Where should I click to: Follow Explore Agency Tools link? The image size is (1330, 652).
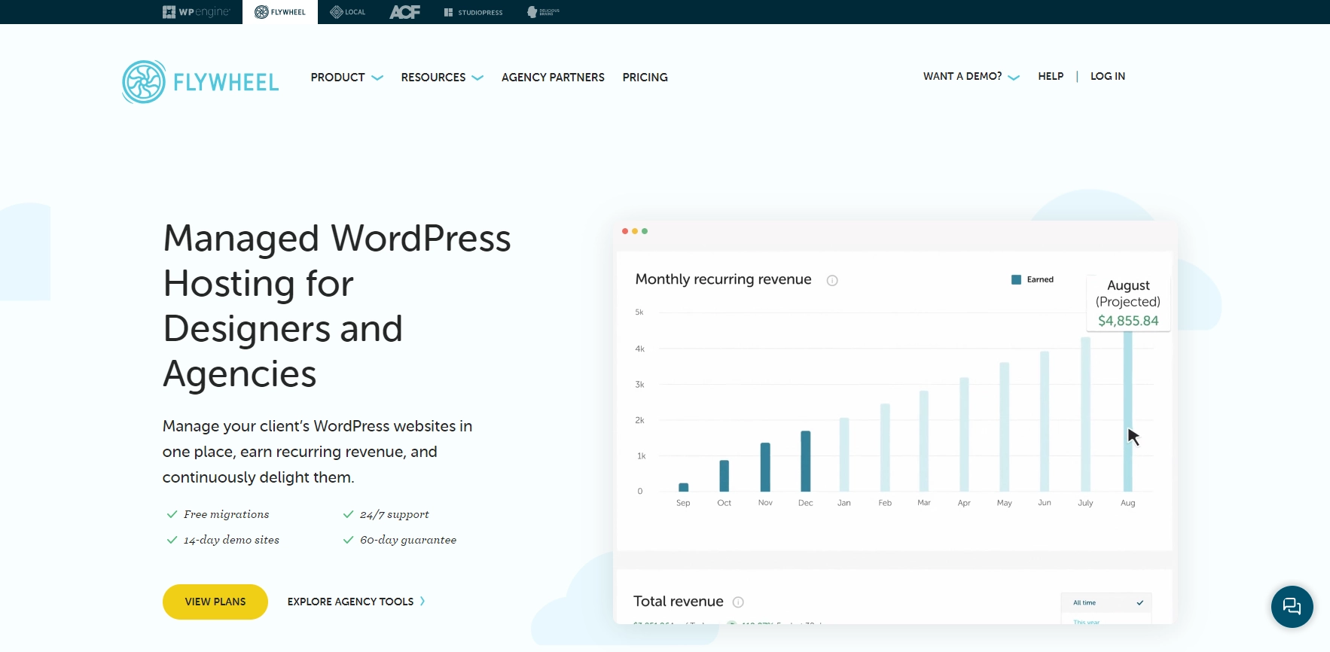point(356,602)
